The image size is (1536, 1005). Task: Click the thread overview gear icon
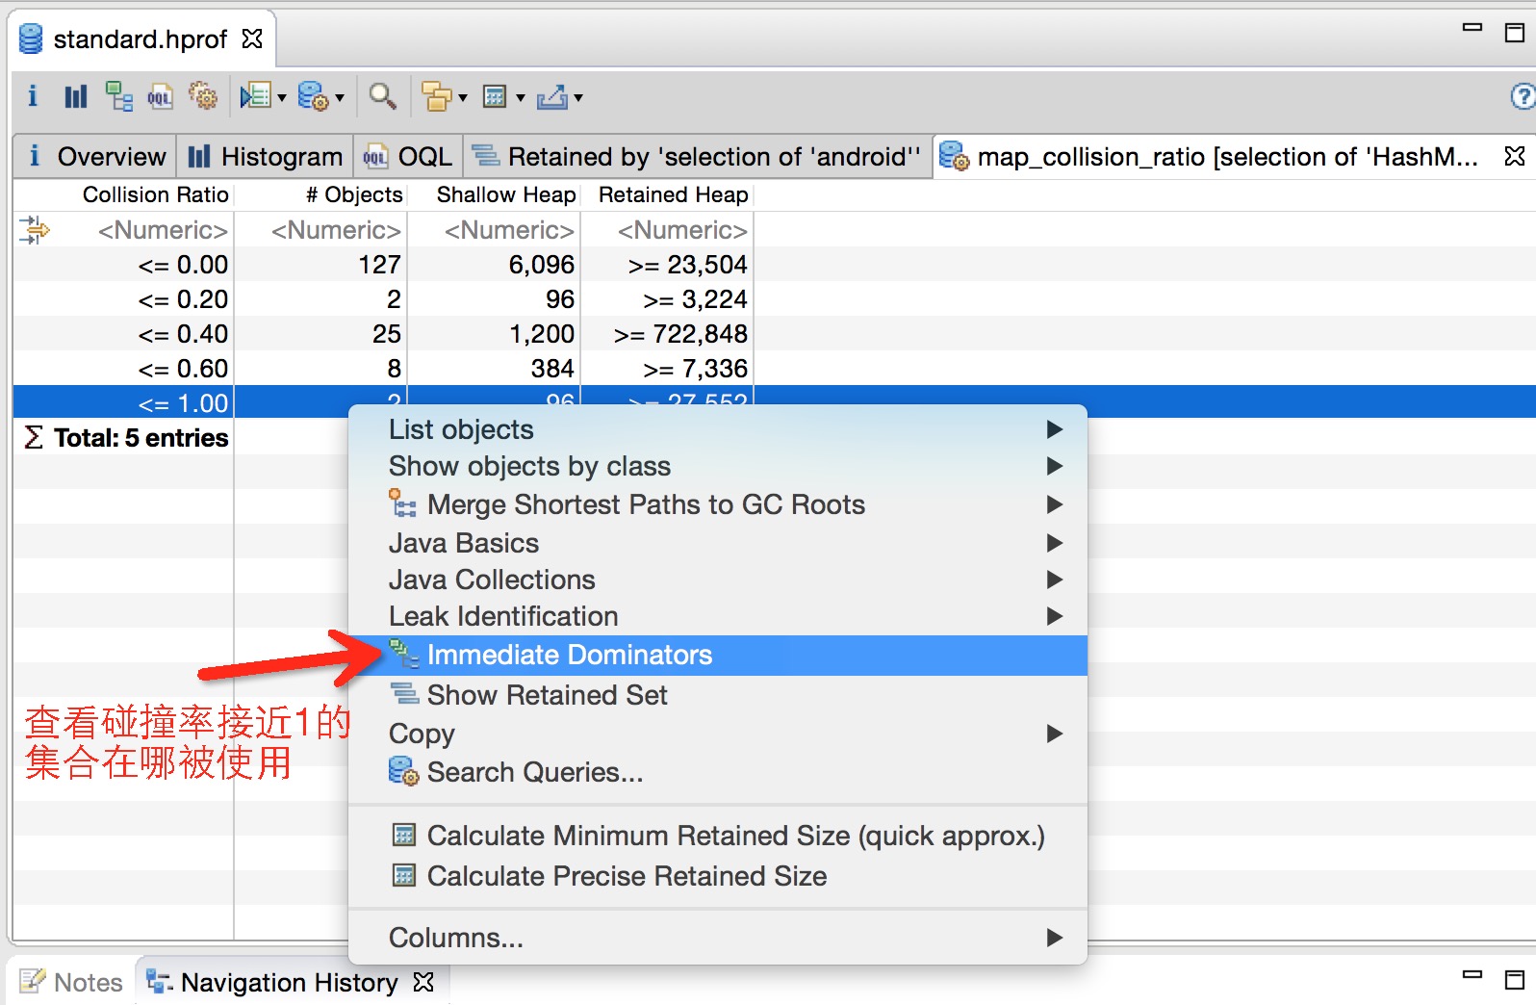click(202, 96)
